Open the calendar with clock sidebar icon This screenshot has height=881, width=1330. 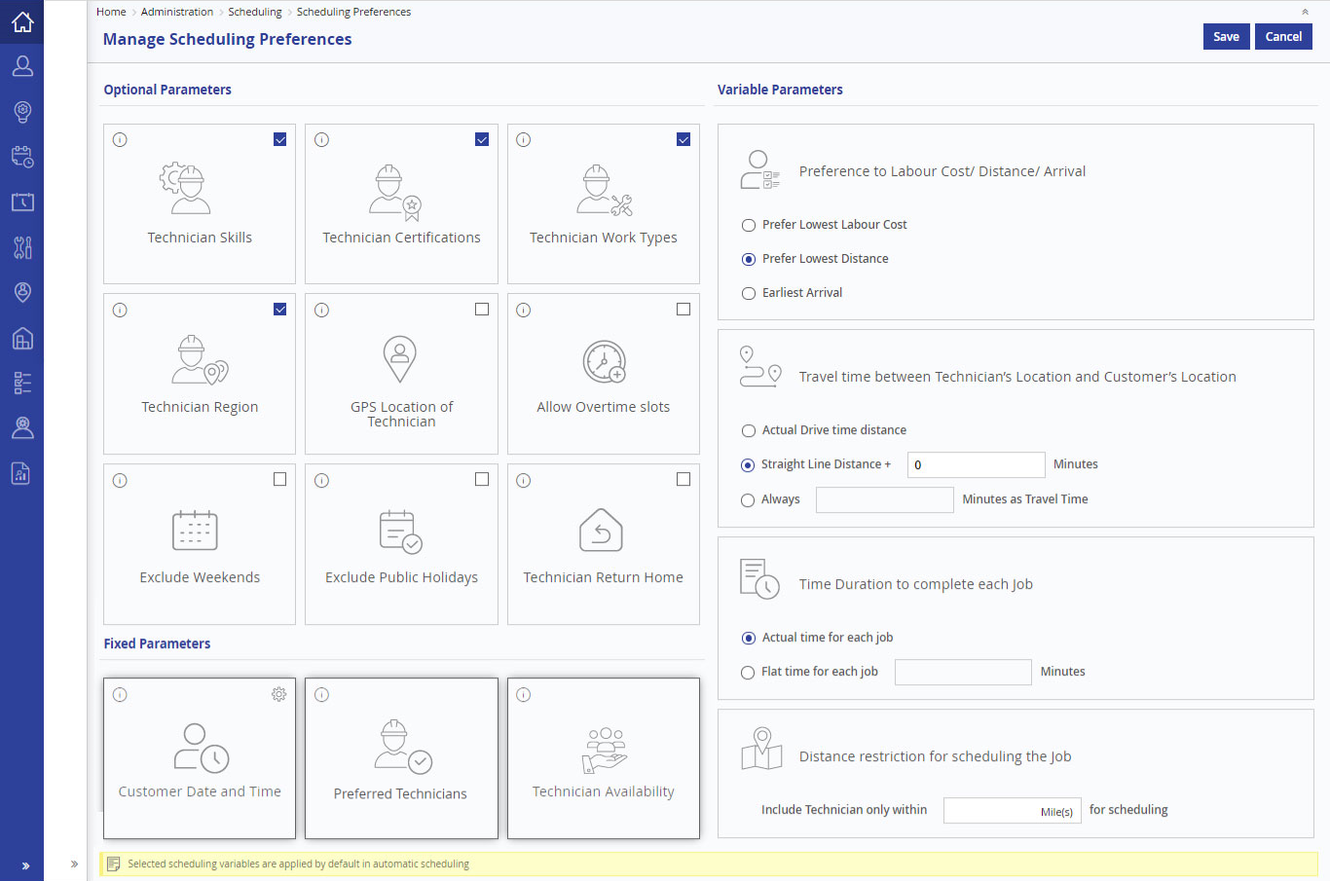coord(22,156)
